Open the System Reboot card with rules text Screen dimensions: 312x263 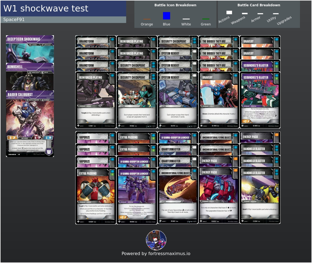tap(178, 100)
